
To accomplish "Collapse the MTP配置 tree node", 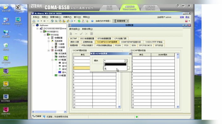I will point(52,60).
